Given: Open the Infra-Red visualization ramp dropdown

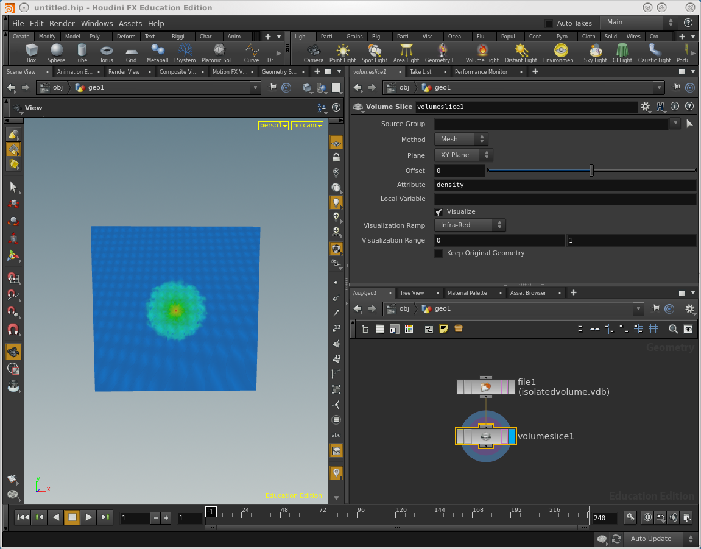Looking at the screenshot, I should tap(470, 225).
